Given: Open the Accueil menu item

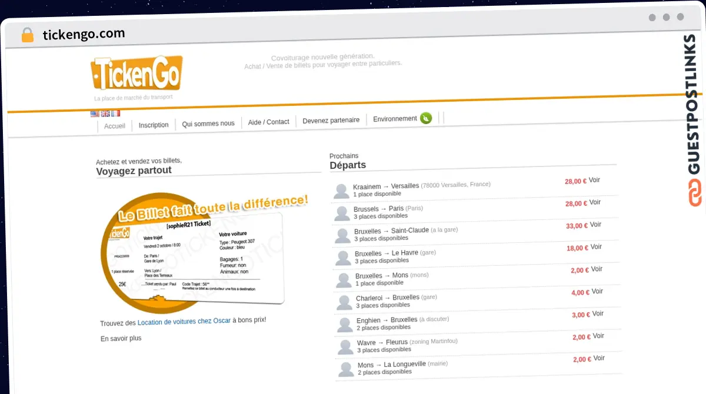Looking at the screenshot, I should click(x=115, y=126).
